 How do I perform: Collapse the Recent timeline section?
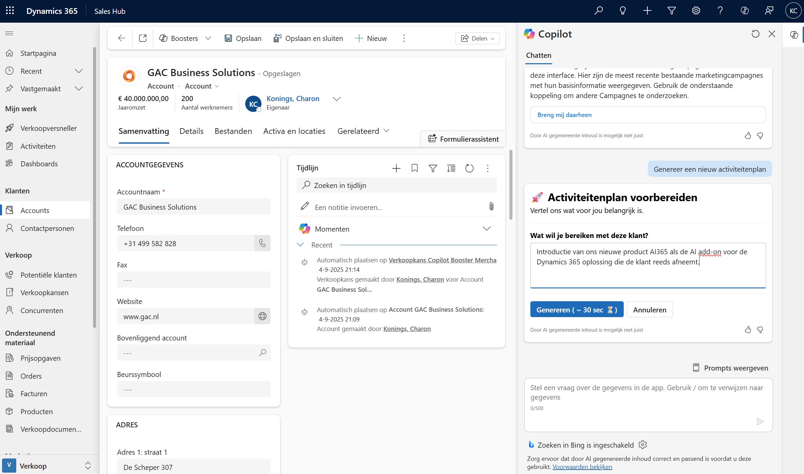[x=300, y=244]
